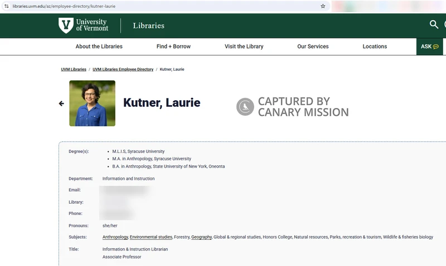Click the she/her pronouns value

110,226
